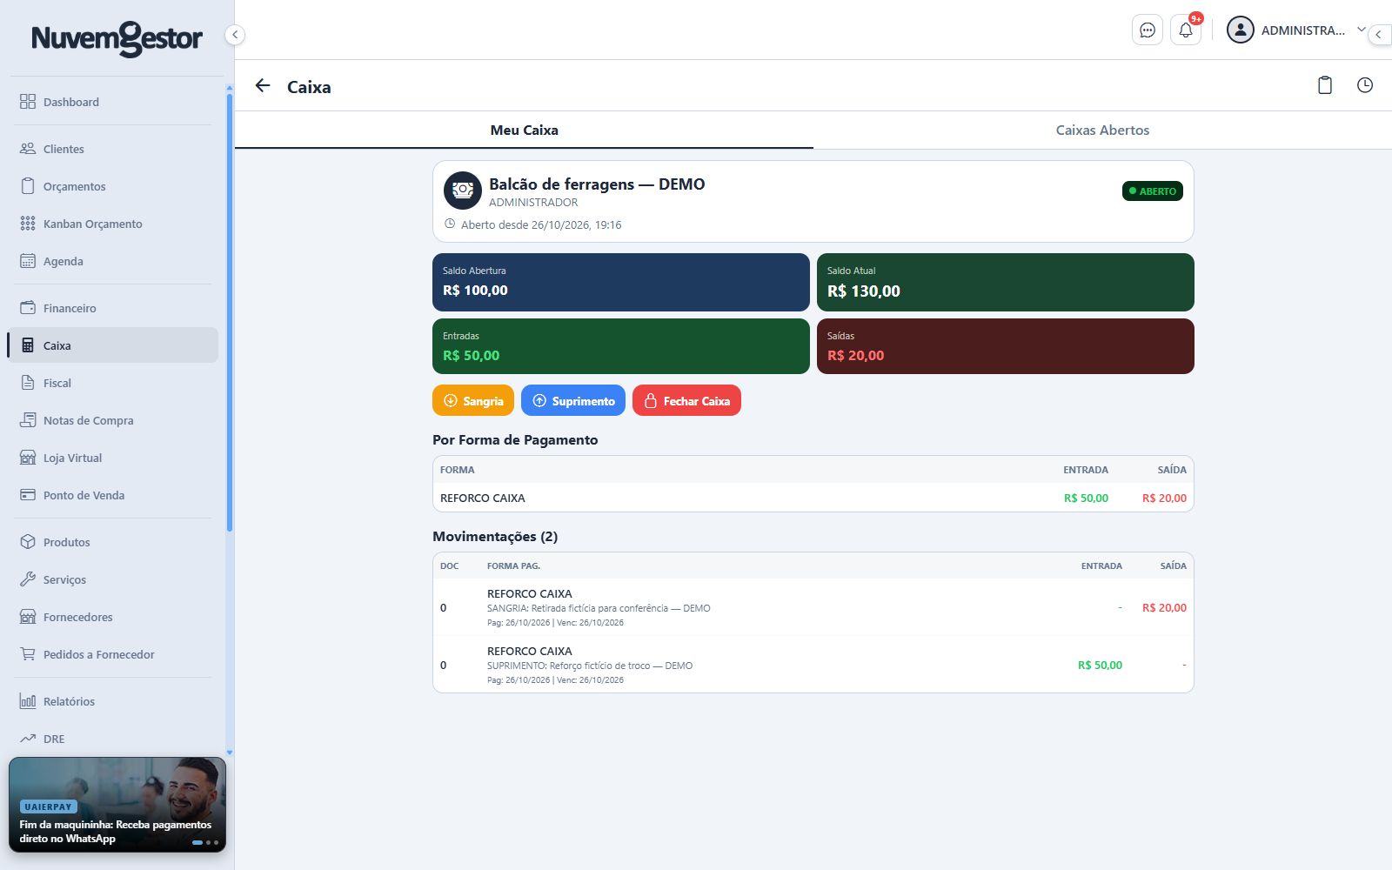Open the Dashboard sidebar item
The image size is (1392, 870).
[113, 102]
